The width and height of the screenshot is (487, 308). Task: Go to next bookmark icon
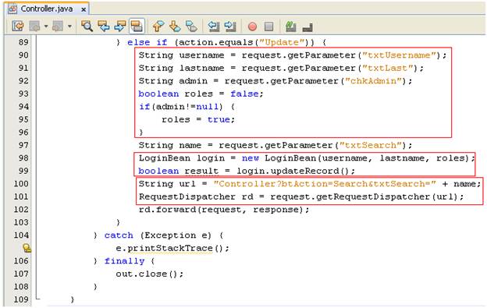pos(175,26)
